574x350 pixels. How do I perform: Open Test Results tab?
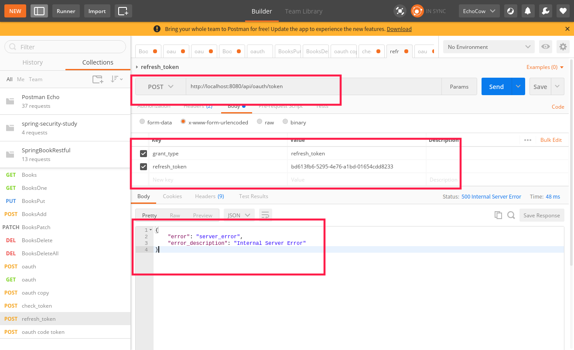(253, 196)
